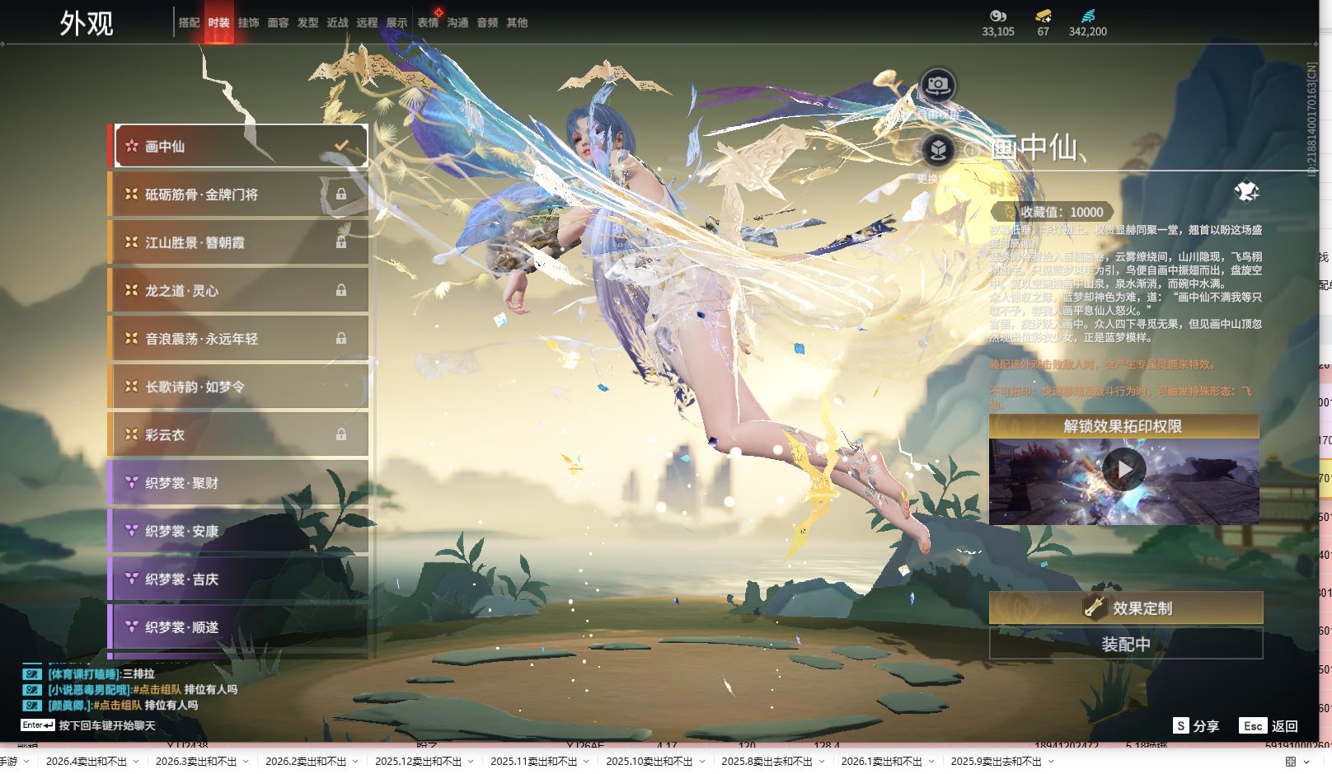Open the 表情 tab
The height and width of the screenshot is (774, 1332).
pos(428,23)
